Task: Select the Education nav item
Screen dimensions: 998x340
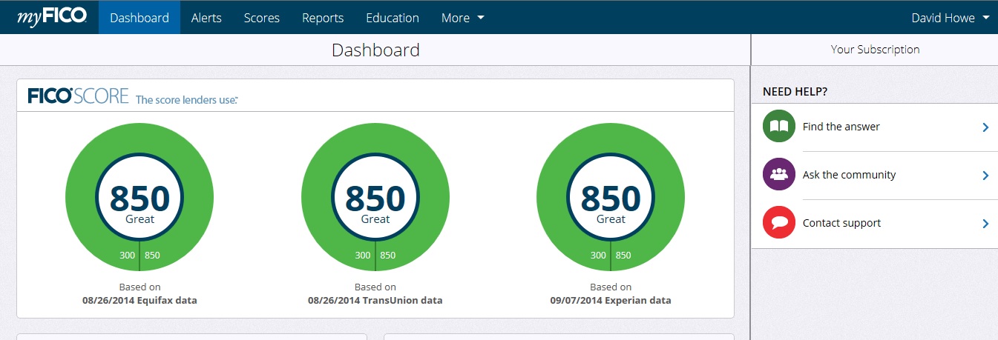Action: [393, 18]
